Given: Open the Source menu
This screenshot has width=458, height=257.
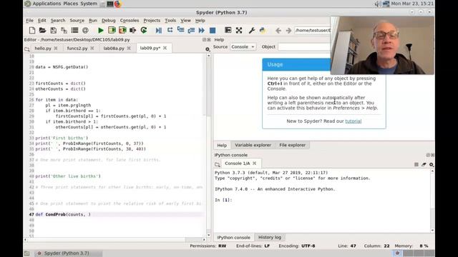Looking at the screenshot, I should coord(77,21).
